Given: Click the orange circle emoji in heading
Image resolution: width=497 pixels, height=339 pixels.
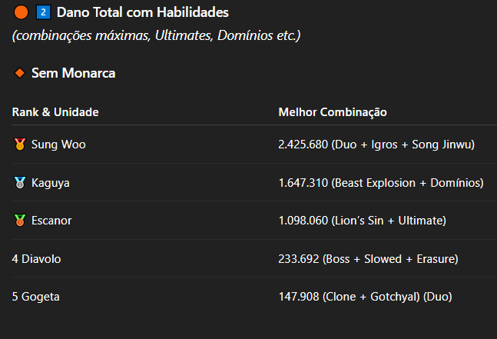Looking at the screenshot, I should tap(21, 12).
